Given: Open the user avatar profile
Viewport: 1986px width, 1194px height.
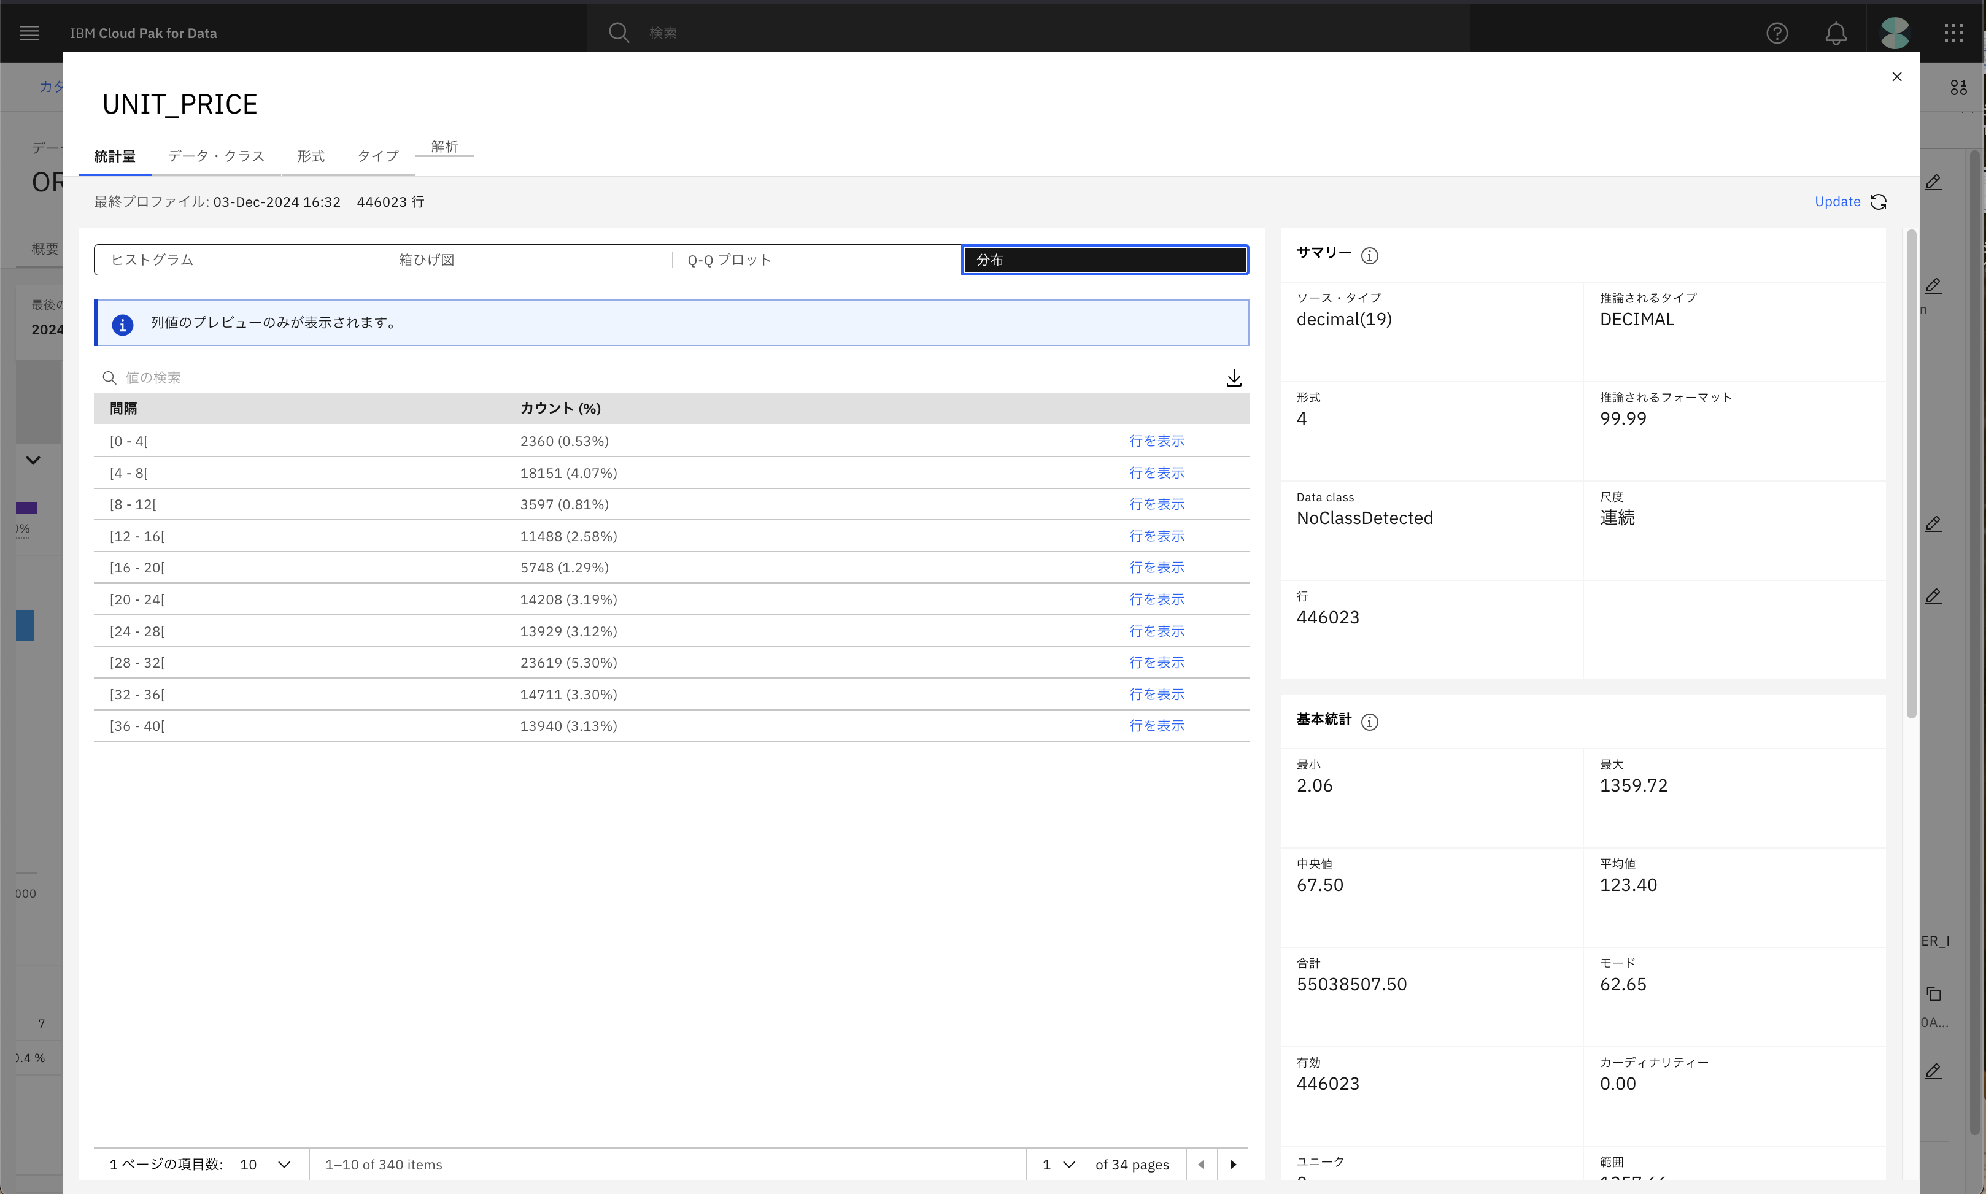Looking at the screenshot, I should [x=1895, y=33].
